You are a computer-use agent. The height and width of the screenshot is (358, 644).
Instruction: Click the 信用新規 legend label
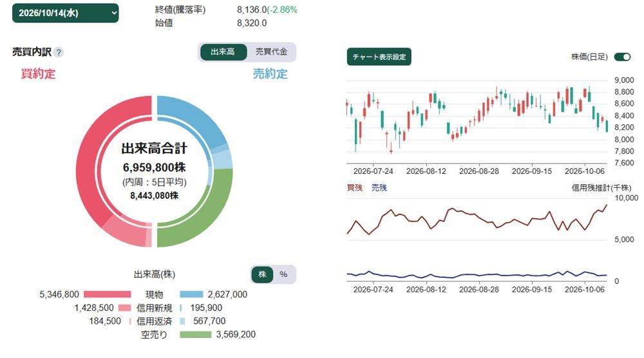155,308
